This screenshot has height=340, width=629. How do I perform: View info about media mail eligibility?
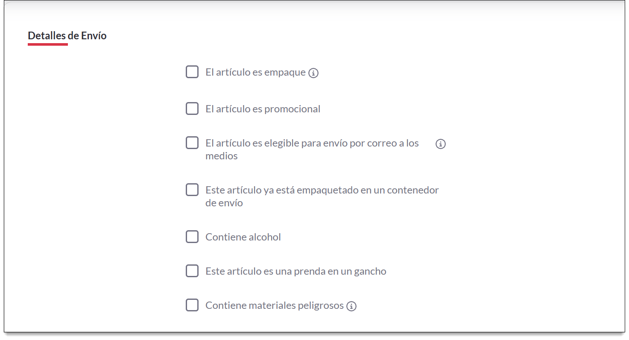tap(440, 144)
